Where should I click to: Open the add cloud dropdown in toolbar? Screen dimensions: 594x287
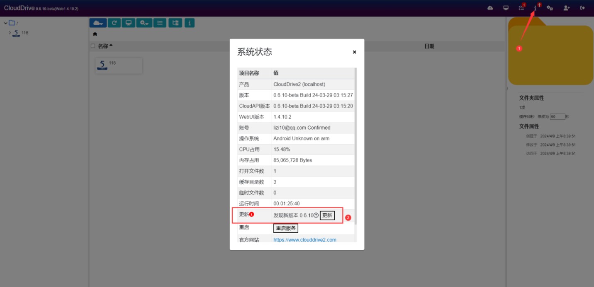coord(98,23)
